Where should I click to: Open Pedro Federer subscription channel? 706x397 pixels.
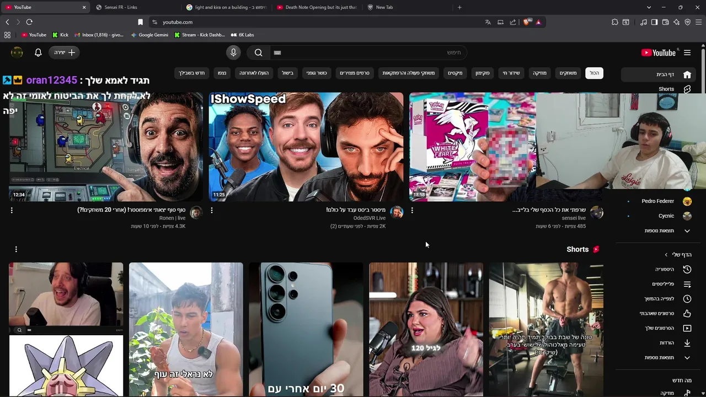660,201
